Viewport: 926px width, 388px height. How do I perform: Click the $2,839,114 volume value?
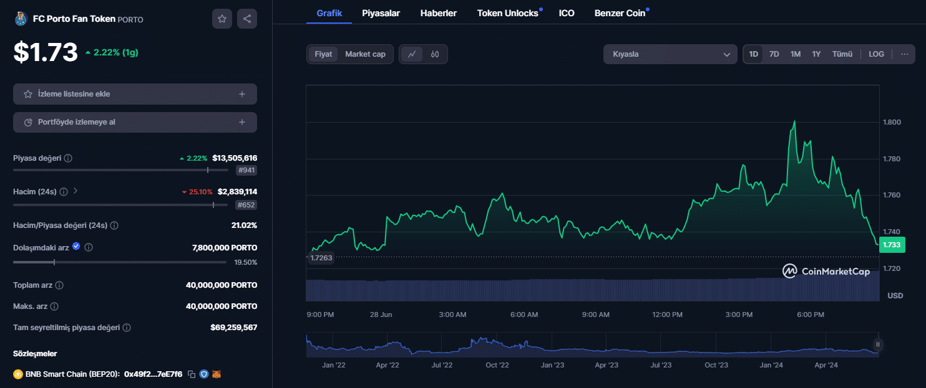pyautogui.click(x=237, y=192)
